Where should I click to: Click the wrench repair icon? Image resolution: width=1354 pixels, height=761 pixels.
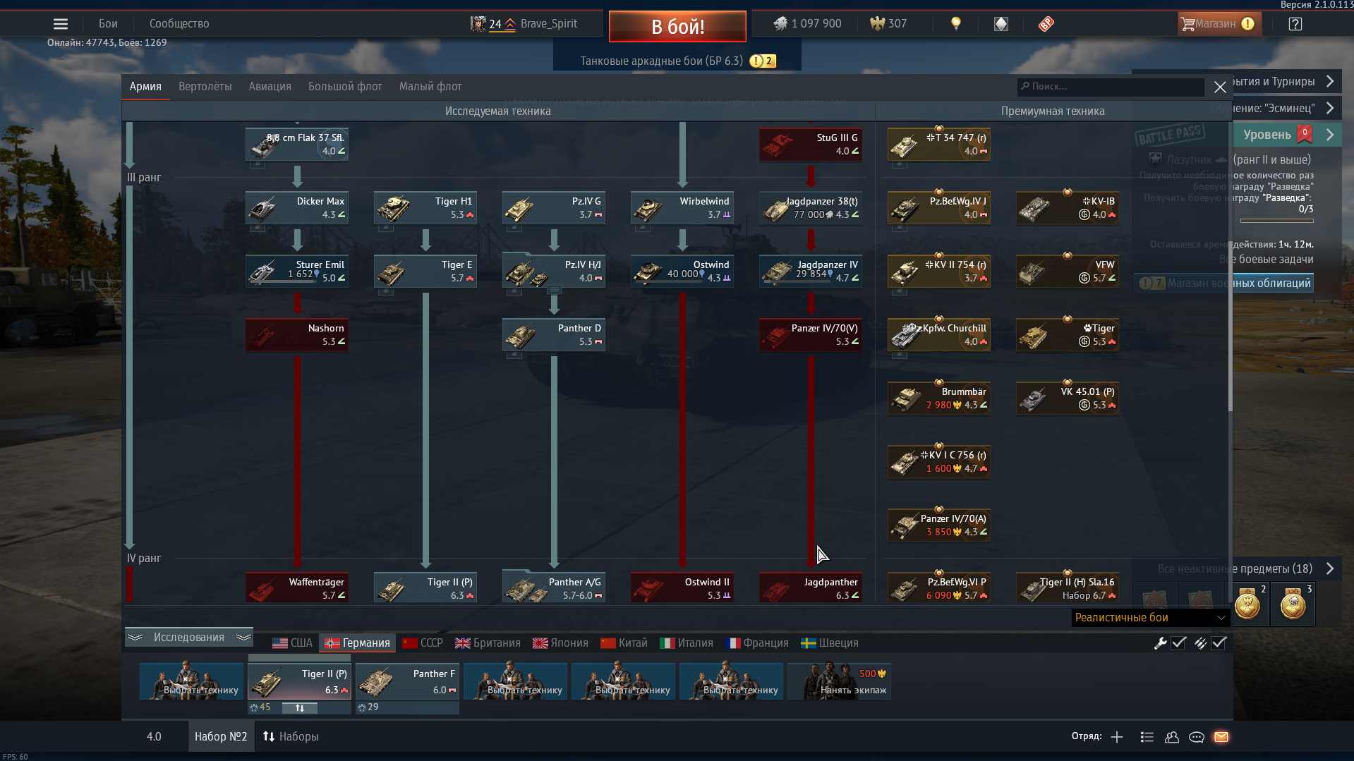1160,643
